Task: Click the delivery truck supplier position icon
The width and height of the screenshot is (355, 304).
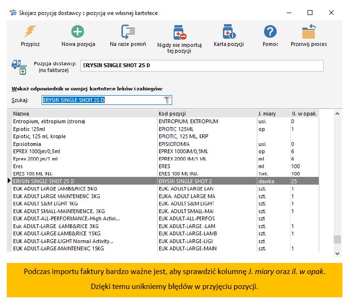Action: tap(19, 67)
